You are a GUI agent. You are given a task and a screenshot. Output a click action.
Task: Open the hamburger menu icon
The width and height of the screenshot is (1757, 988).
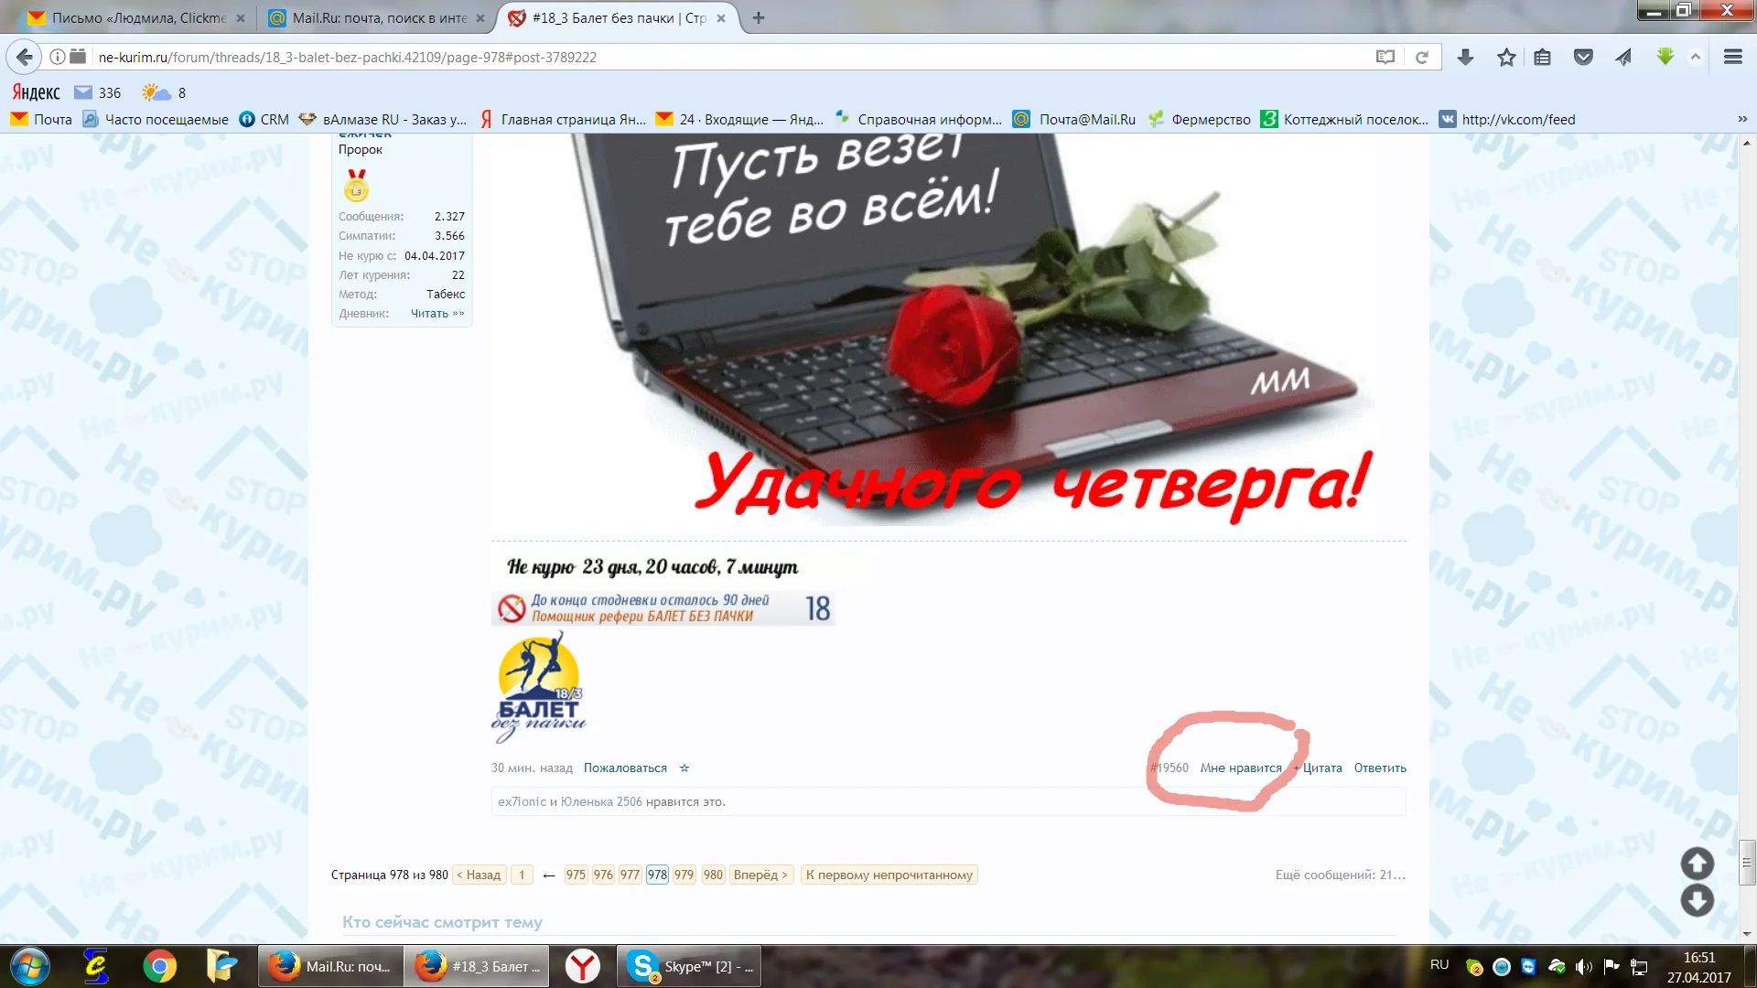(1732, 57)
